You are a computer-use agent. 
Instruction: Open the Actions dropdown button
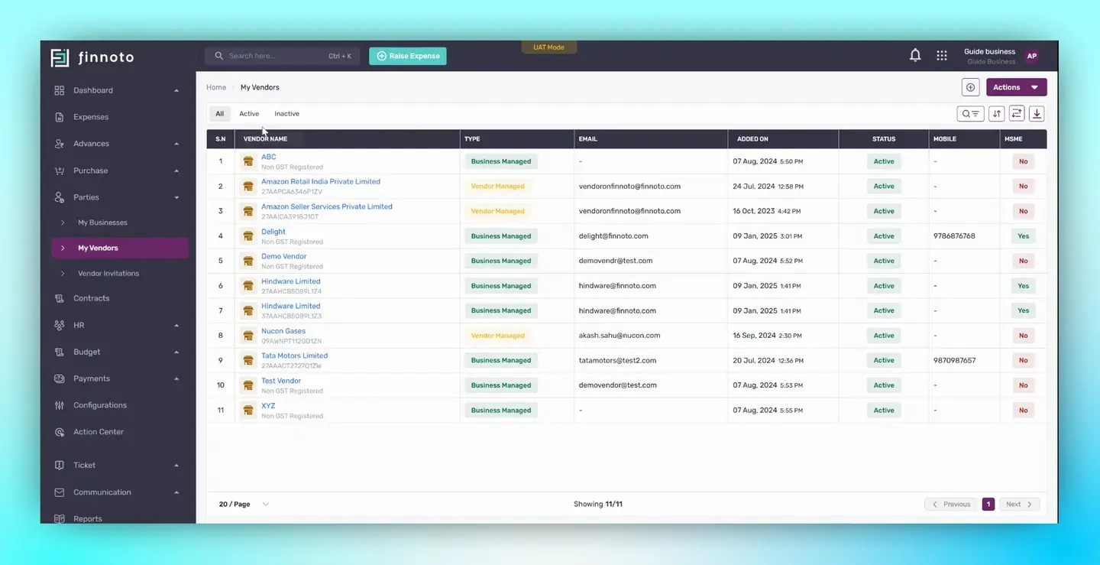point(1017,87)
